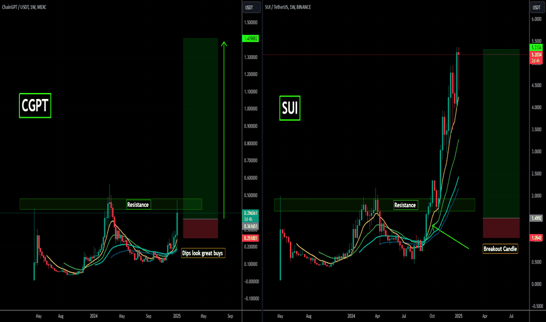The height and width of the screenshot is (322, 546).
Task: Click the ChainGPT / USDT, 1W, MEXC title
Action: pyautogui.click(x=24, y=7)
